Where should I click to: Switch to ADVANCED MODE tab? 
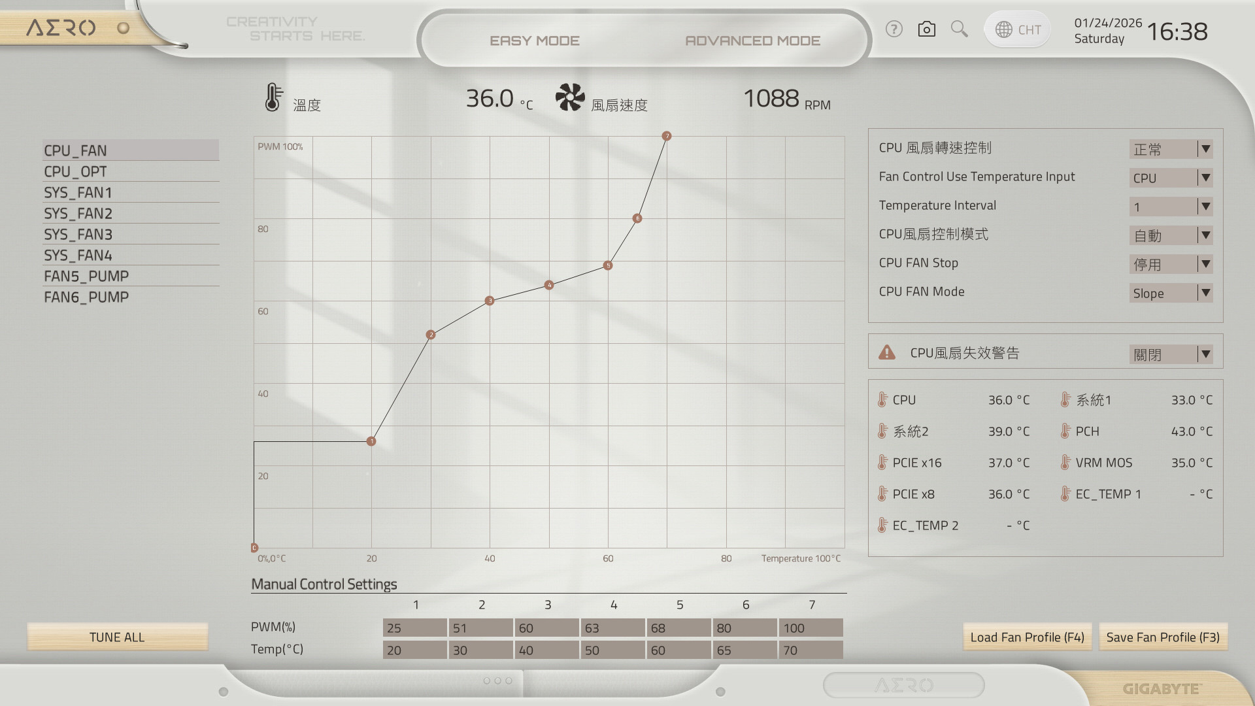(752, 41)
